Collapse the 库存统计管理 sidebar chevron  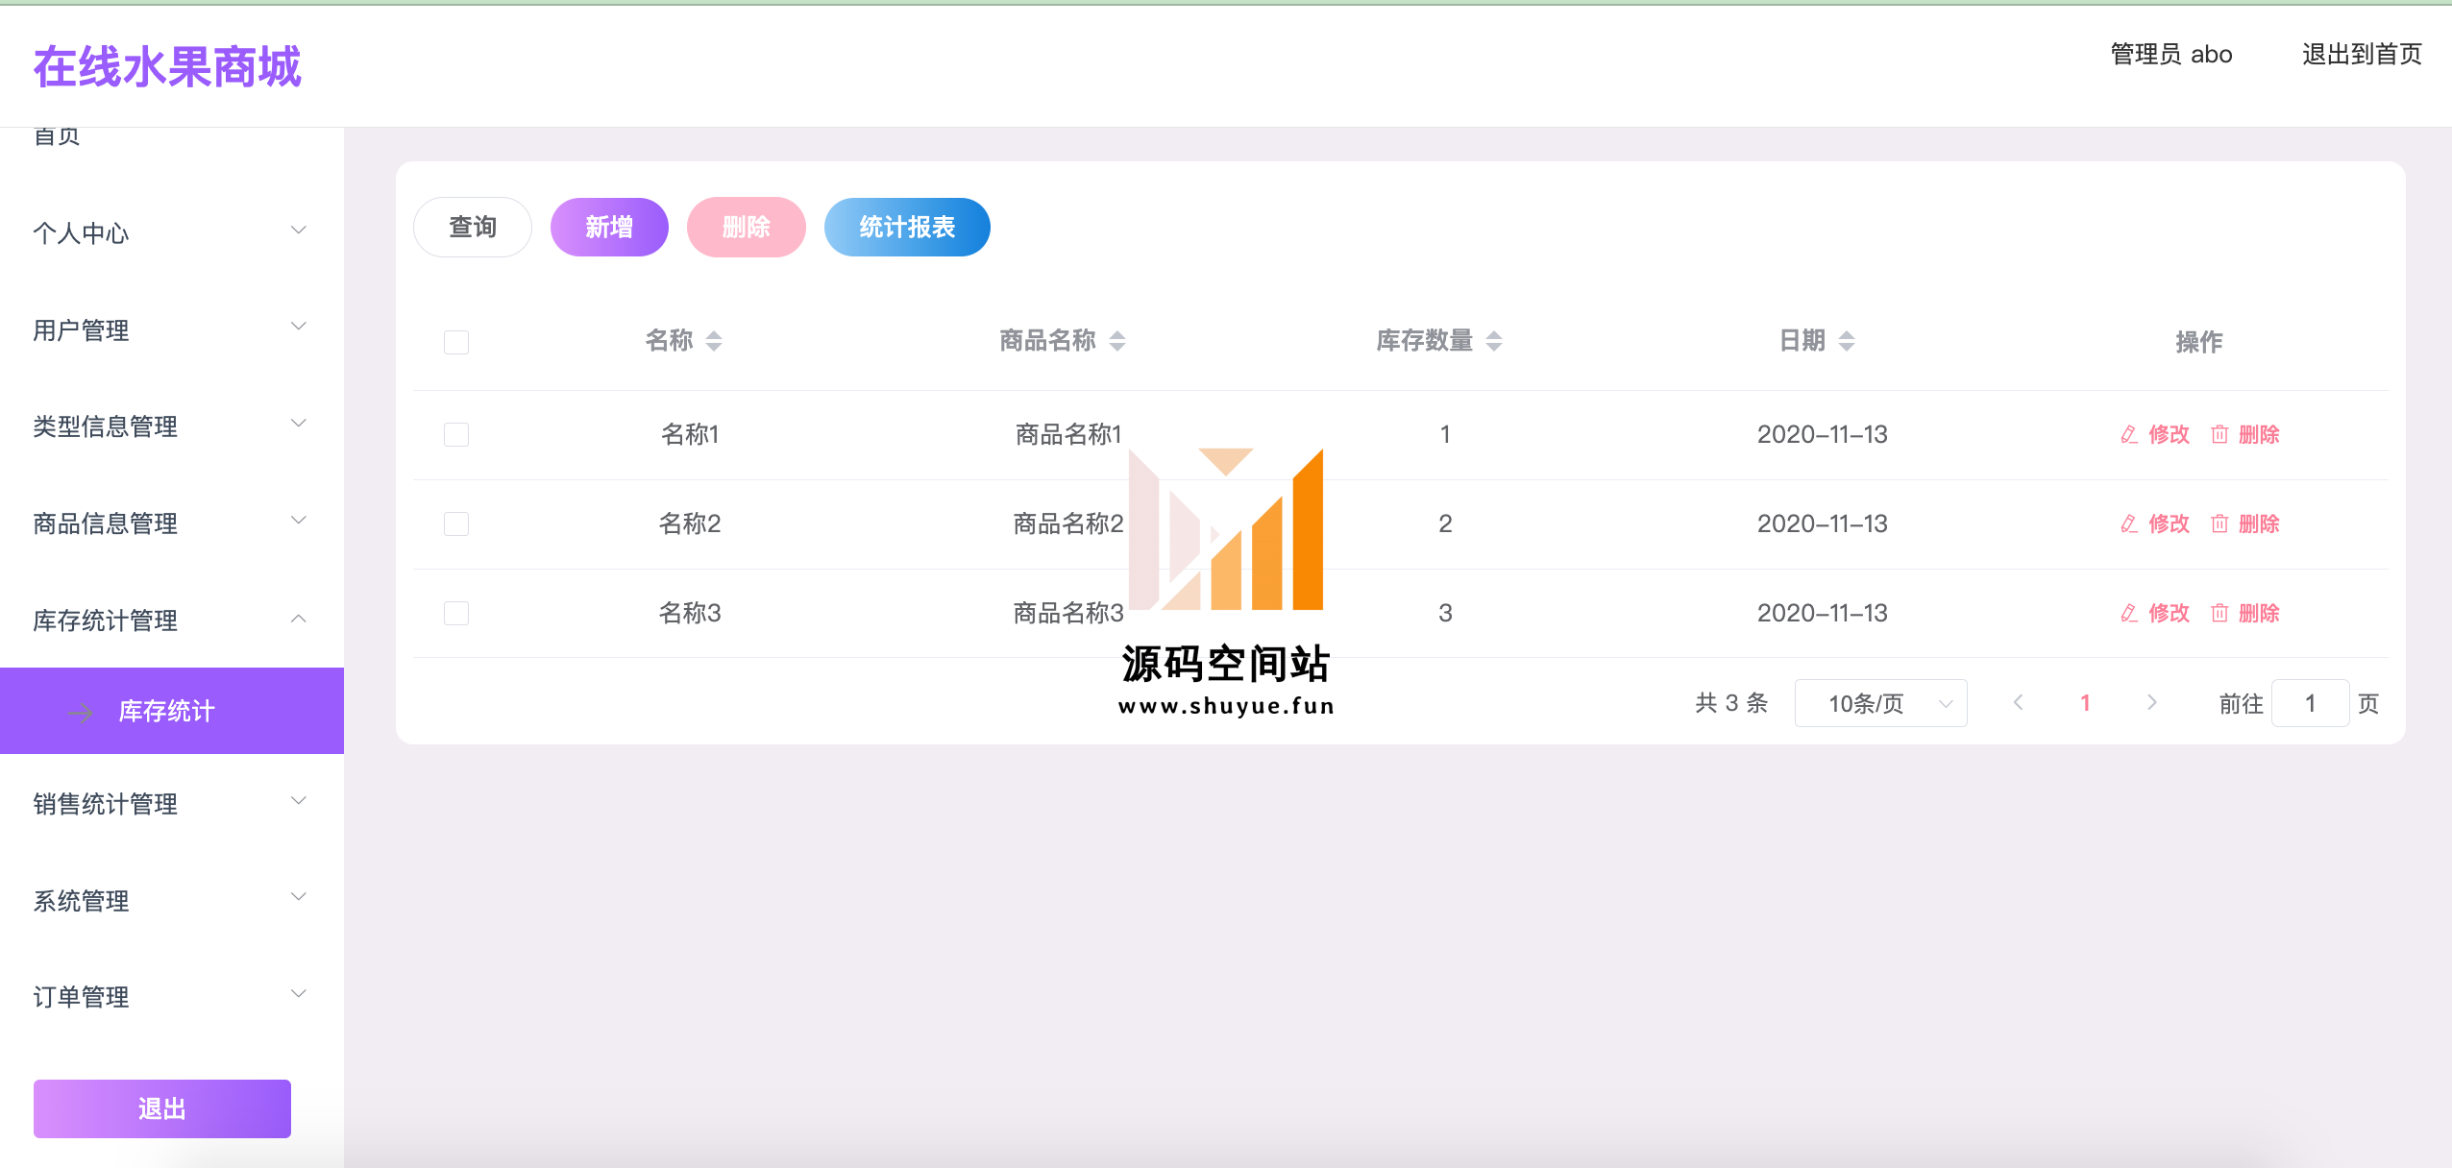[299, 619]
